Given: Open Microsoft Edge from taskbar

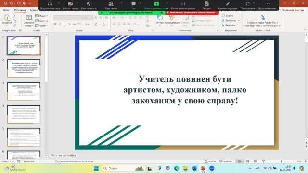Looking at the screenshot, I should [177, 168].
